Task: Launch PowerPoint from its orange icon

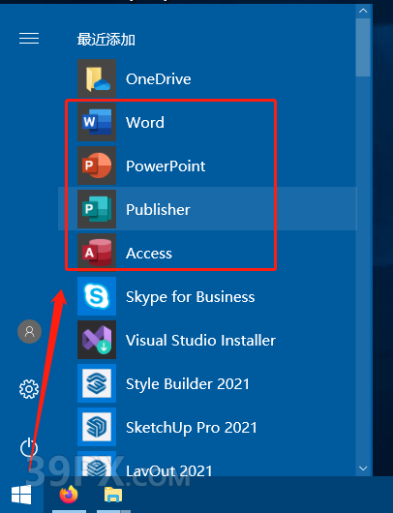Action: tap(97, 166)
